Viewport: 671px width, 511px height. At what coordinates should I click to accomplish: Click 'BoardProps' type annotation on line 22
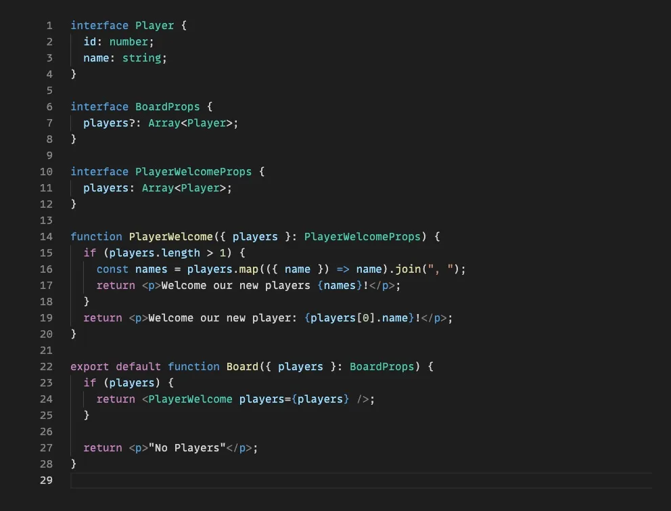(381, 367)
